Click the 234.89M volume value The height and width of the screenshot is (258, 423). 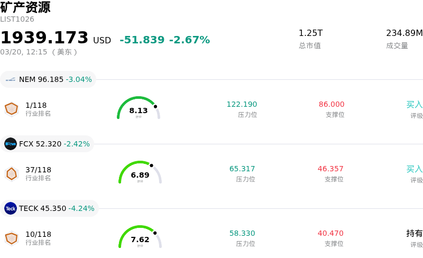pos(404,33)
